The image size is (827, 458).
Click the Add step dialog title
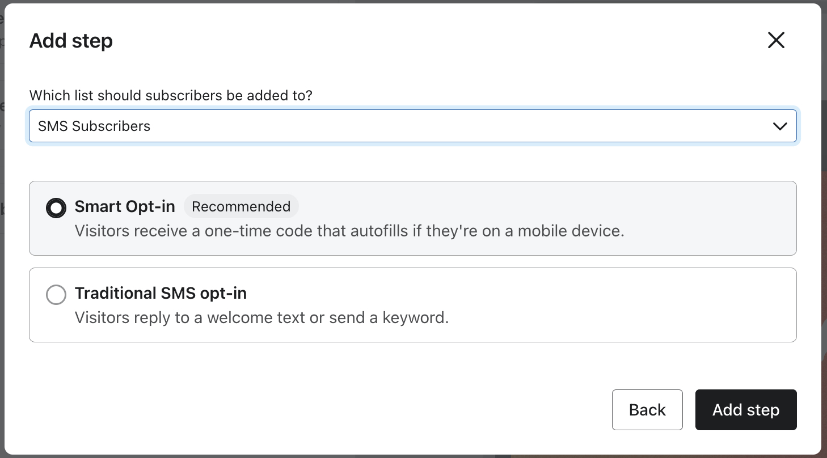(x=70, y=40)
